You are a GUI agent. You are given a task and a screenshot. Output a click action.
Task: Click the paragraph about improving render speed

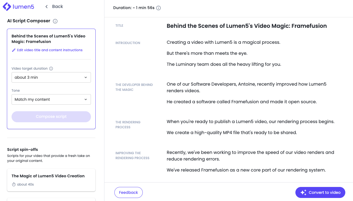coord(250,156)
